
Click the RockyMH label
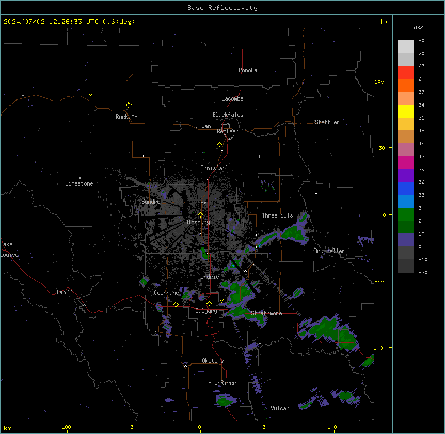pos(126,117)
